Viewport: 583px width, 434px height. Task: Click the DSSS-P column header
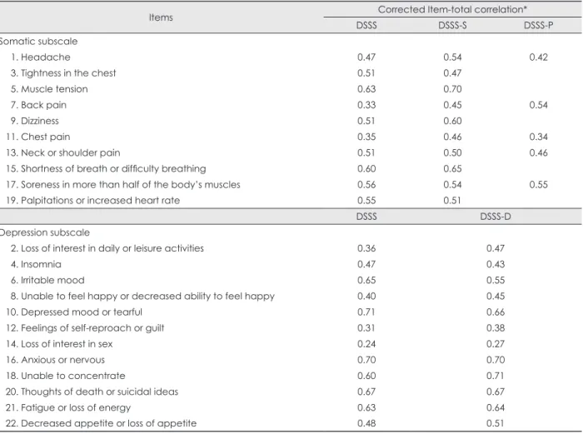click(x=538, y=25)
